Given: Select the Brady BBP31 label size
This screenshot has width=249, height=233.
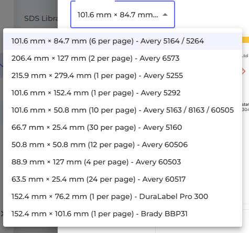Looking at the screenshot, I should point(123,214).
